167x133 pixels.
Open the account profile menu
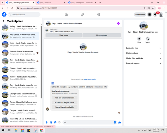(x=161, y=15)
